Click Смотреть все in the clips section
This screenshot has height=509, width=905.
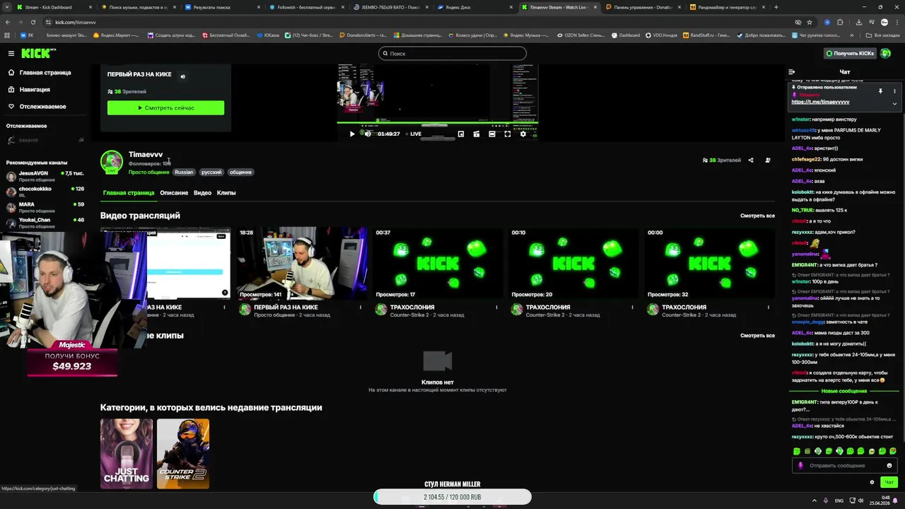757,336
